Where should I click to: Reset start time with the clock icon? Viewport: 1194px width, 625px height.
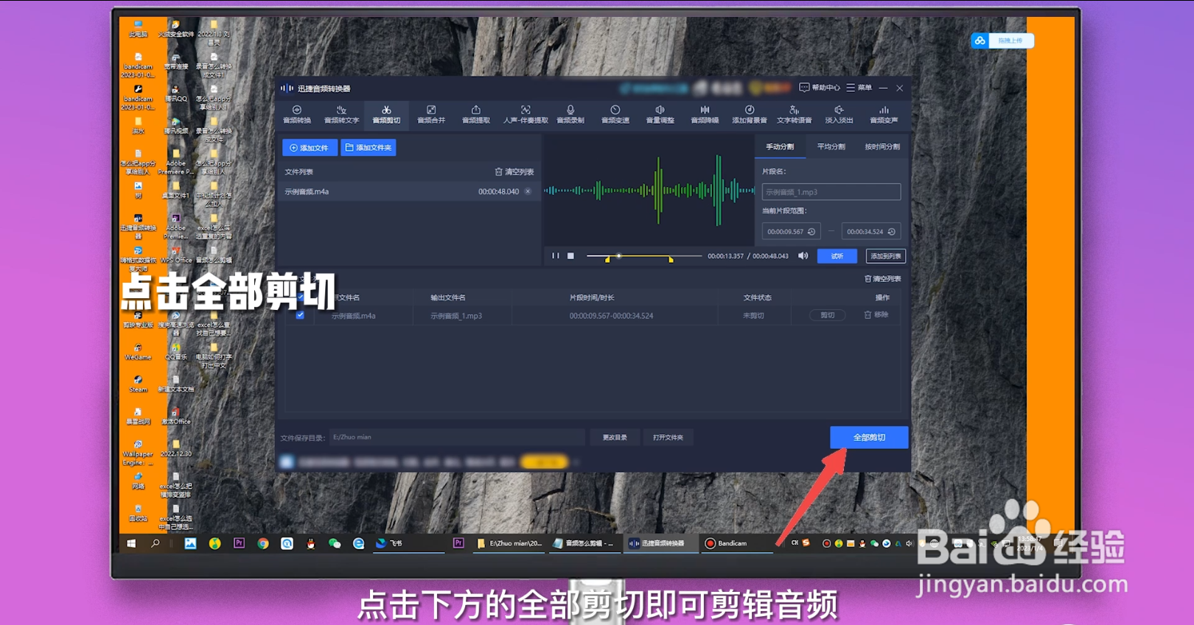point(811,232)
